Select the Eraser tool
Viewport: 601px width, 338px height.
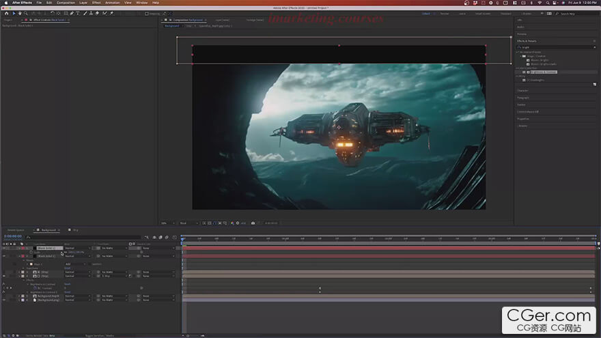coord(98,14)
